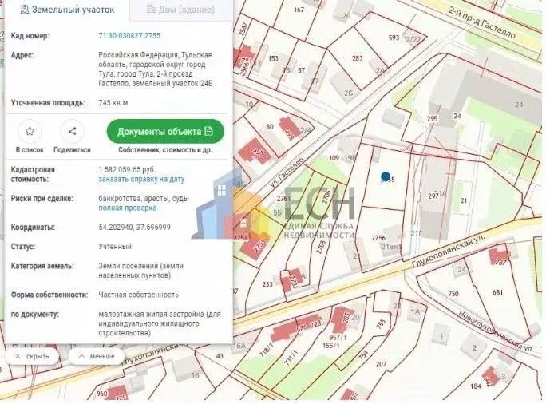Select parcel 80 on the map
This screenshot has height=404, width=546.
pos(270,127)
